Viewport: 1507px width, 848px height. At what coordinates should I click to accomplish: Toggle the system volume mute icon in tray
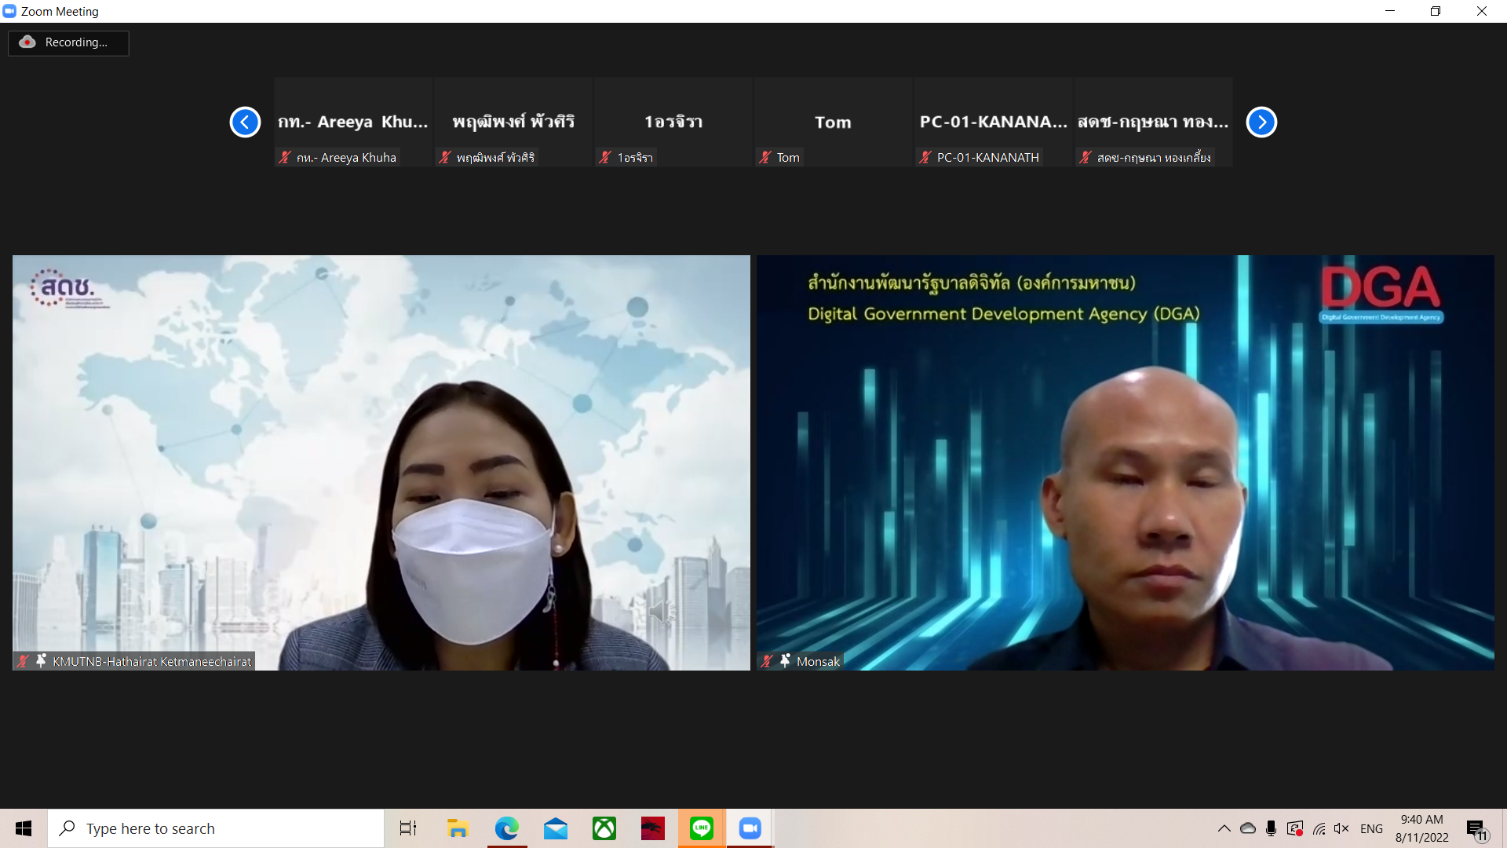[1341, 828]
